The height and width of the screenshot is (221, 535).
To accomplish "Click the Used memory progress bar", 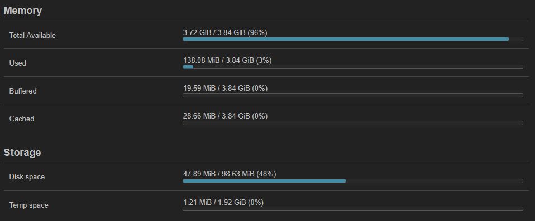I will (x=353, y=67).
